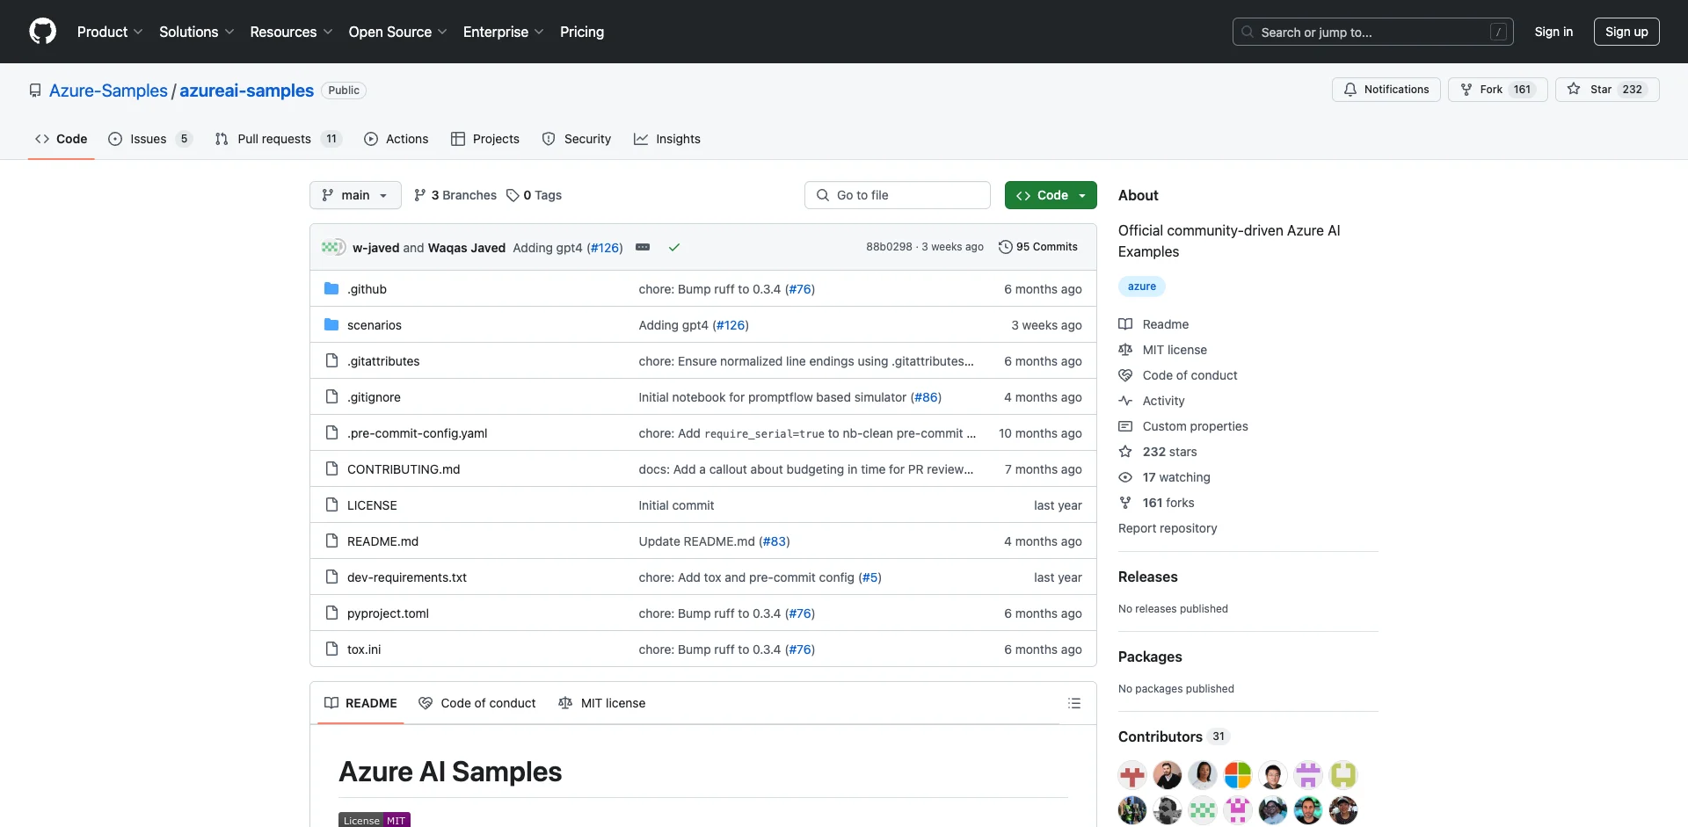Click the Microsoft logo contributor avatar
The image size is (1688, 827).
point(1238,775)
